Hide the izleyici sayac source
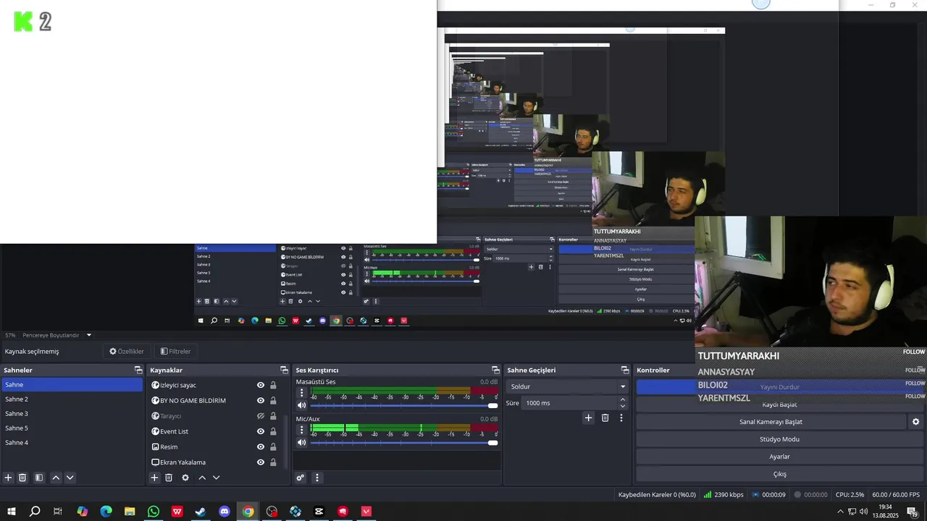927x521 pixels. click(261, 385)
